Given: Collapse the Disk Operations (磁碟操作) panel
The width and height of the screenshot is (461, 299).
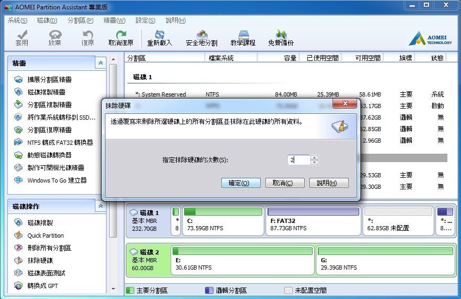Looking at the screenshot, I should point(101,206).
